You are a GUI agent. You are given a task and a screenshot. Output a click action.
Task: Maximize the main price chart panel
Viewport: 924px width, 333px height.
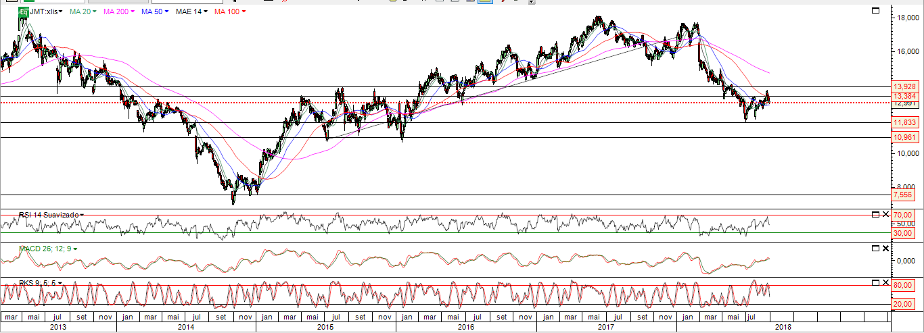pos(876,11)
